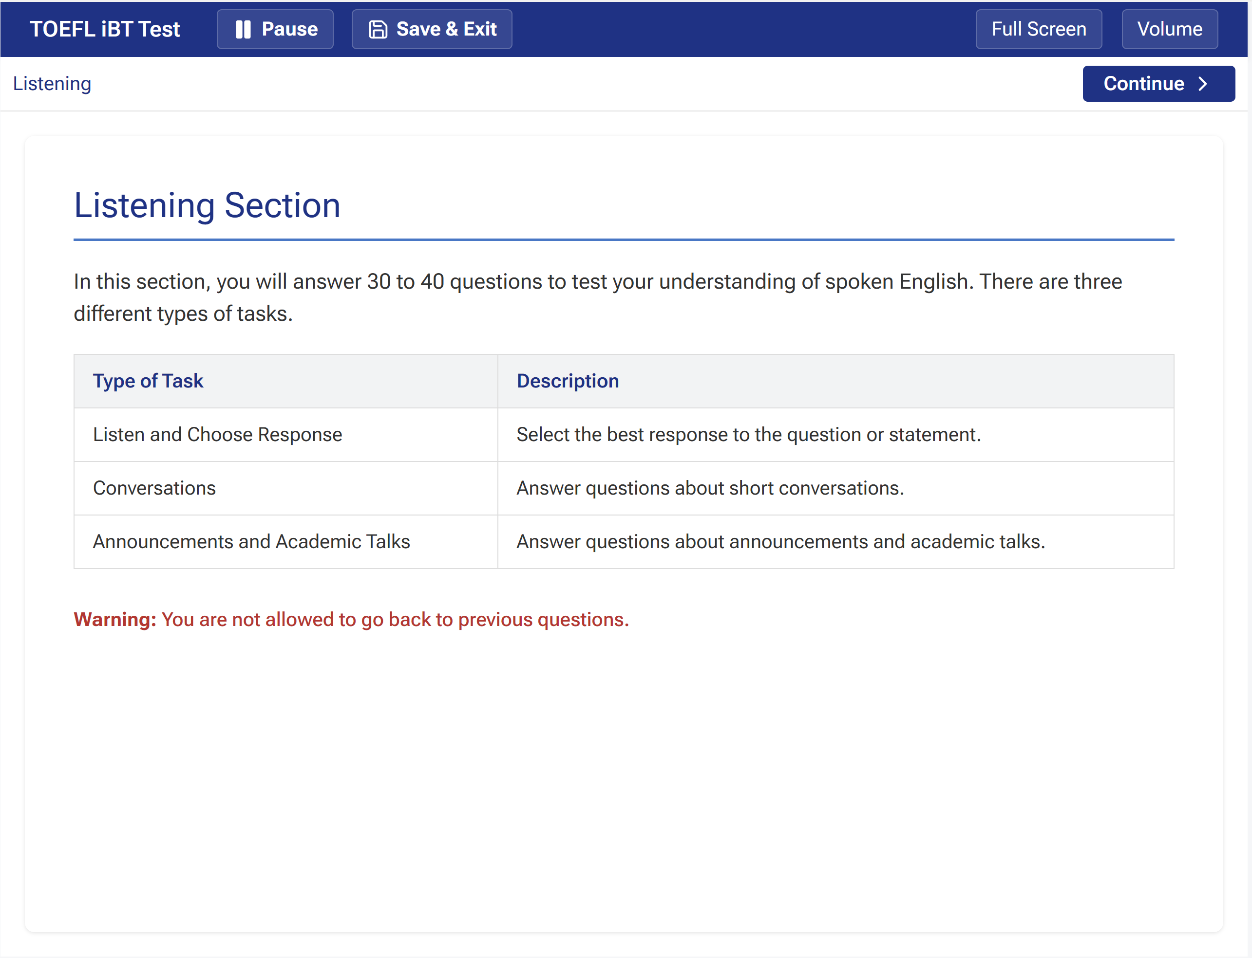Click the Listening Section heading

207,205
